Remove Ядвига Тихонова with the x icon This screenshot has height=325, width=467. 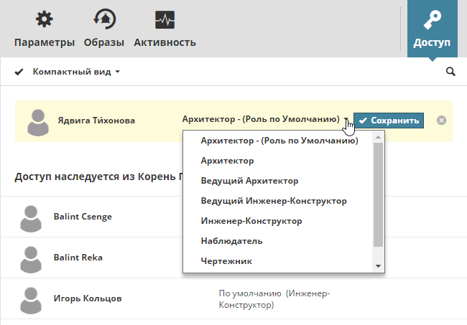point(441,121)
